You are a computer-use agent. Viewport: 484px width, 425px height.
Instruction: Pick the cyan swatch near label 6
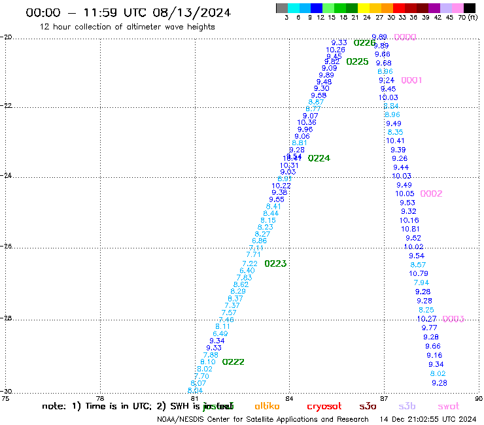click(294, 8)
